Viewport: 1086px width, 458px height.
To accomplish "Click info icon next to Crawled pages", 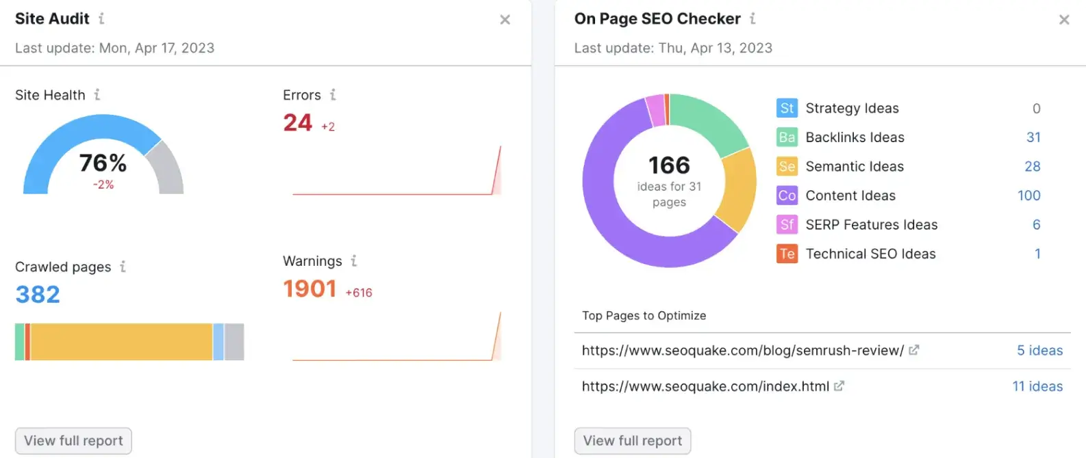I will pyautogui.click(x=123, y=267).
